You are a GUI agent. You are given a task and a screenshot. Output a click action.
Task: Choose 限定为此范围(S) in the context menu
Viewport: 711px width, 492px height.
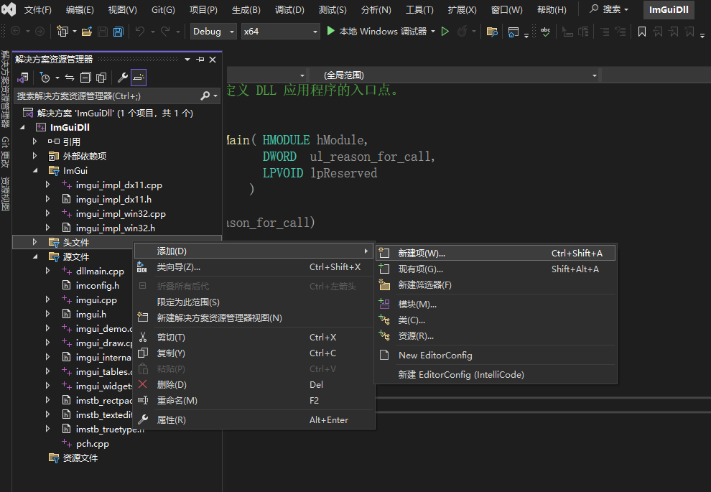point(254,302)
